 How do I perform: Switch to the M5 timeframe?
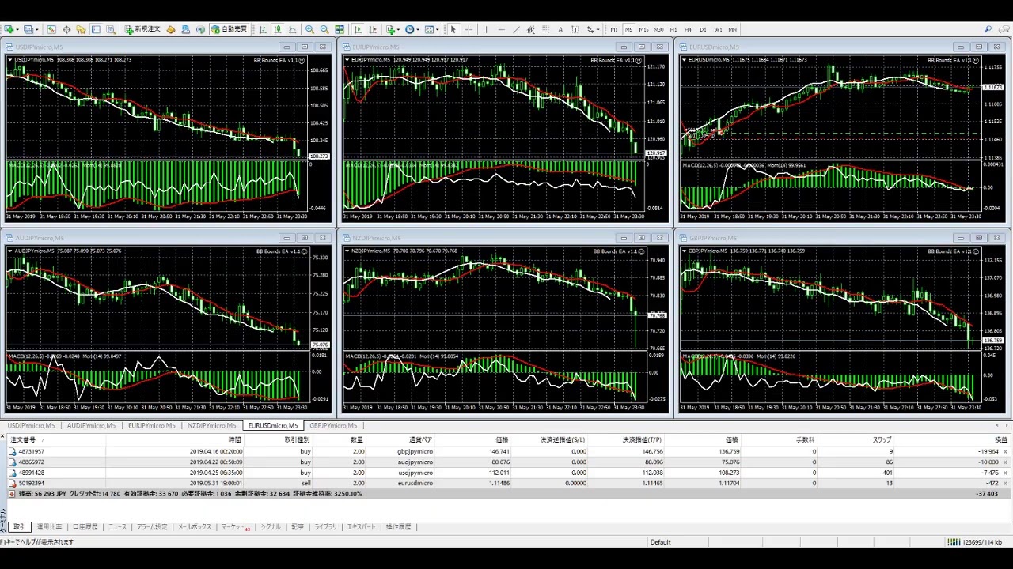(x=628, y=29)
